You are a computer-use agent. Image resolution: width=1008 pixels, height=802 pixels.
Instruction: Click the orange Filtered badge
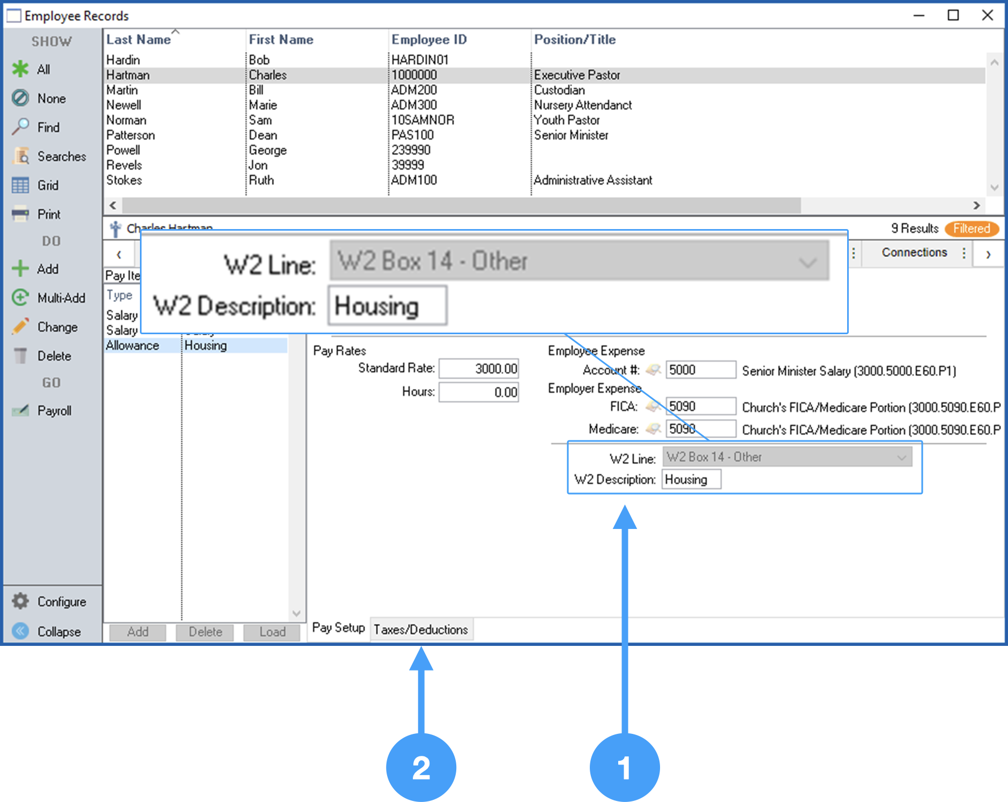click(x=971, y=229)
